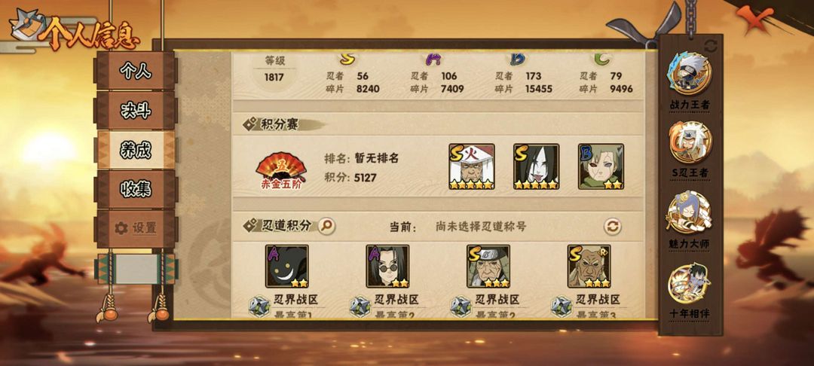Click the 赤金五阶 fan rank emblem
814x366 pixels.
pyautogui.click(x=281, y=170)
